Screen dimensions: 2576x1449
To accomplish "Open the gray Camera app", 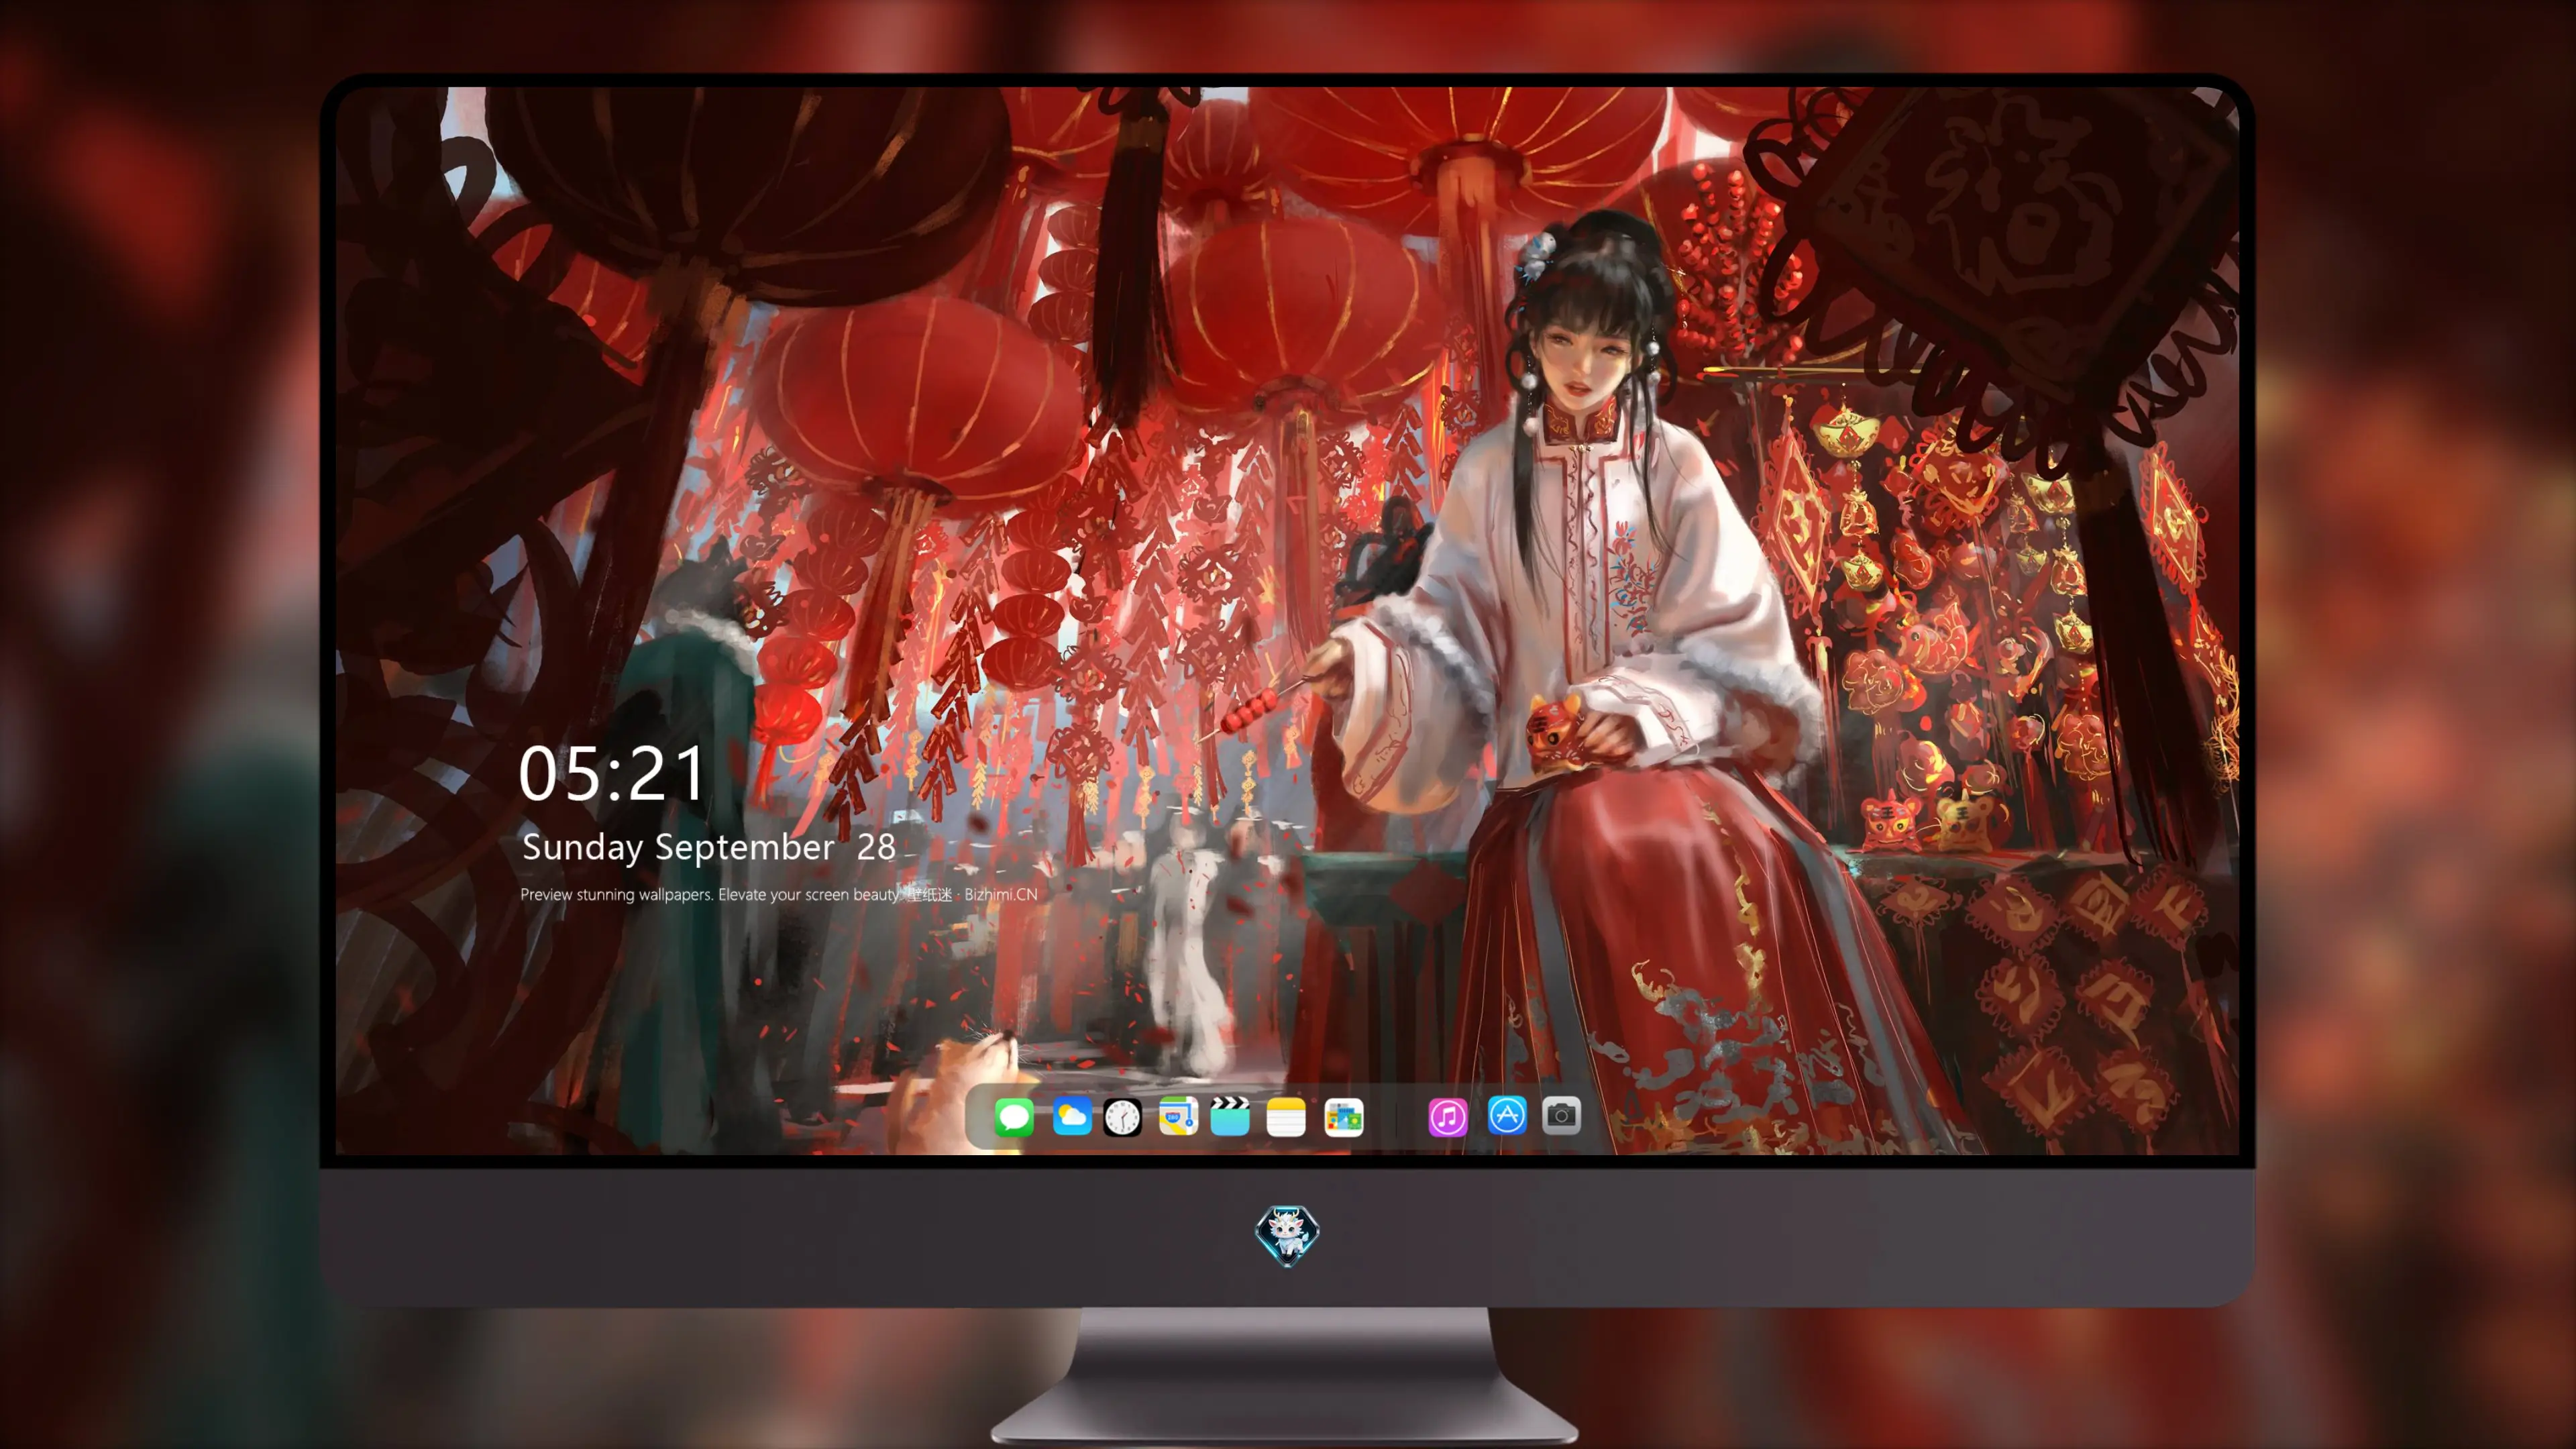I will (x=1561, y=1115).
